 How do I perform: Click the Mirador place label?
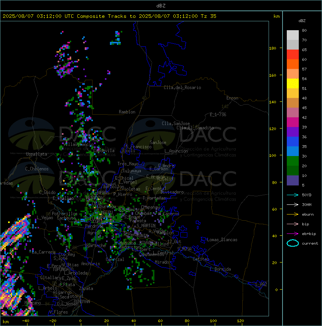coord(163,262)
